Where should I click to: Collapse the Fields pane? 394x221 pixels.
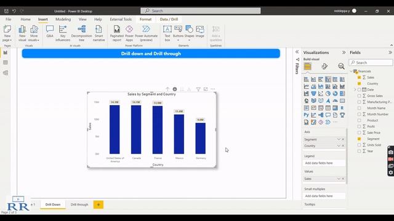click(x=390, y=52)
